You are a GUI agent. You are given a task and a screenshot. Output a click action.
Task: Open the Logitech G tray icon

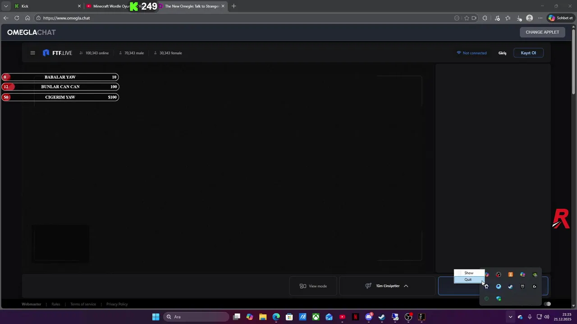click(x=535, y=286)
